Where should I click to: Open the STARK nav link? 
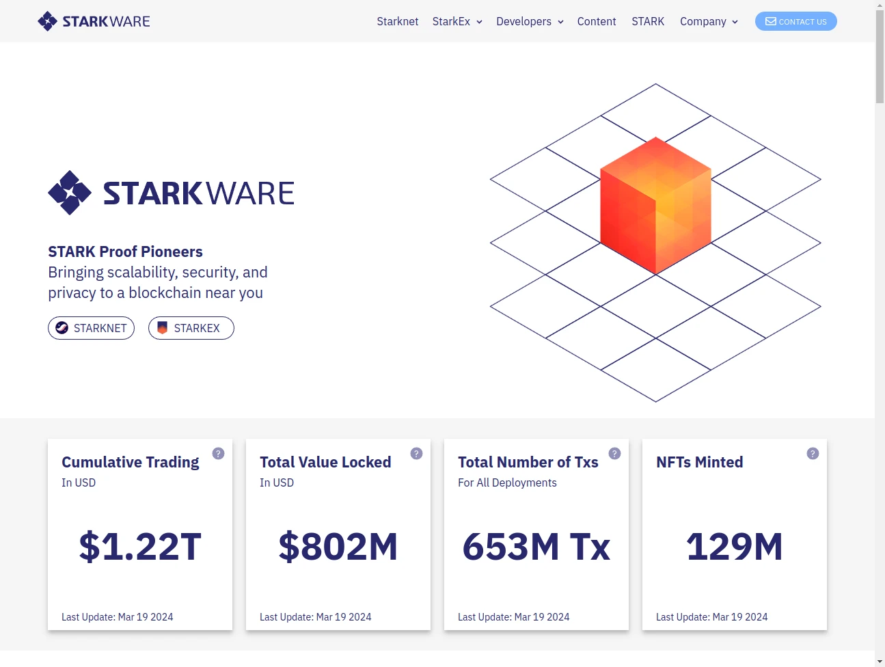[x=648, y=21]
